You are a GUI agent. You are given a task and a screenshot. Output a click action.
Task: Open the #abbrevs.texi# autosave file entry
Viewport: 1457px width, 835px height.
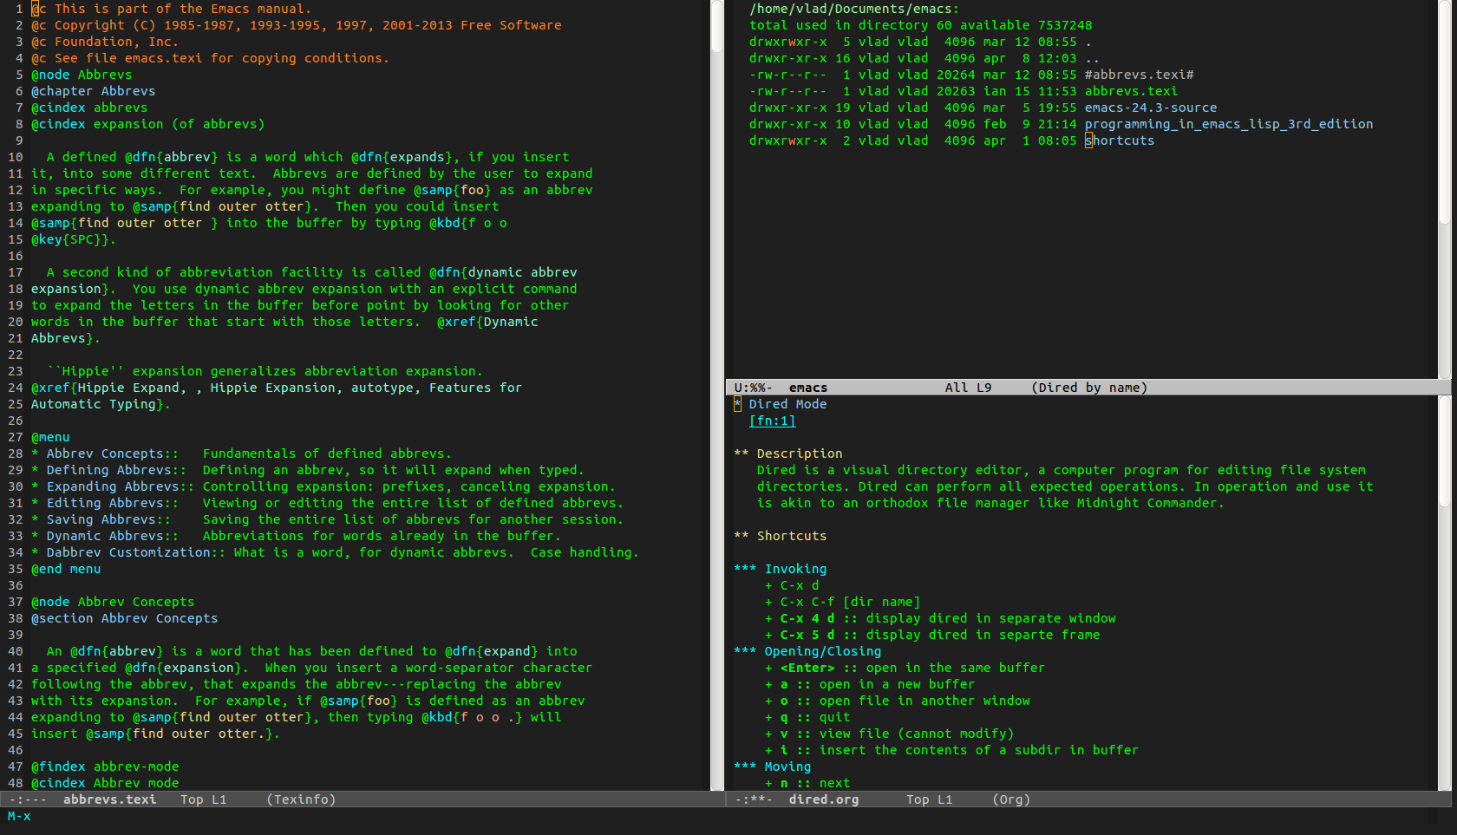pos(1139,75)
